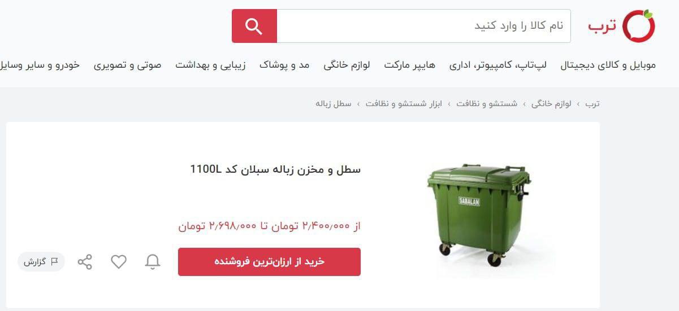The width and height of the screenshot is (679, 311).
Task: Open زیبایی و بهداشت category menu
Action: point(210,65)
